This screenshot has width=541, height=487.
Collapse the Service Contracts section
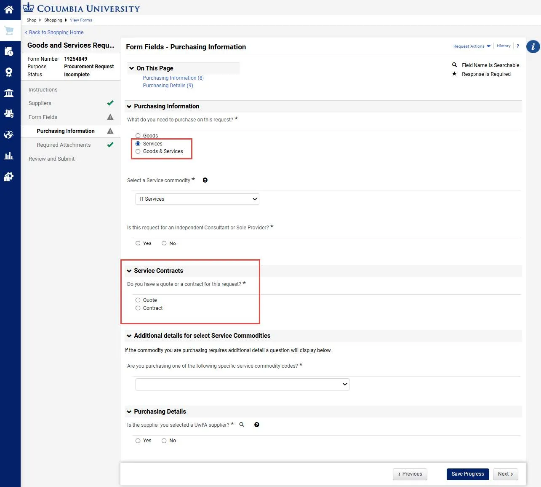(129, 271)
